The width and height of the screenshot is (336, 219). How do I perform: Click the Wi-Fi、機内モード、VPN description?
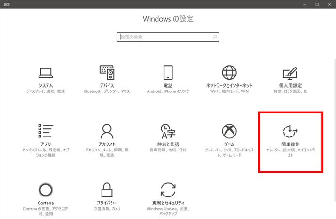[x=229, y=91]
